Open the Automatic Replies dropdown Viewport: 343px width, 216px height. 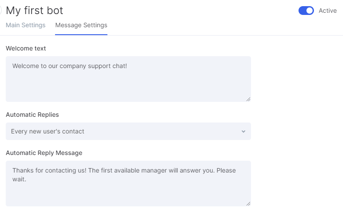coord(128,131)
